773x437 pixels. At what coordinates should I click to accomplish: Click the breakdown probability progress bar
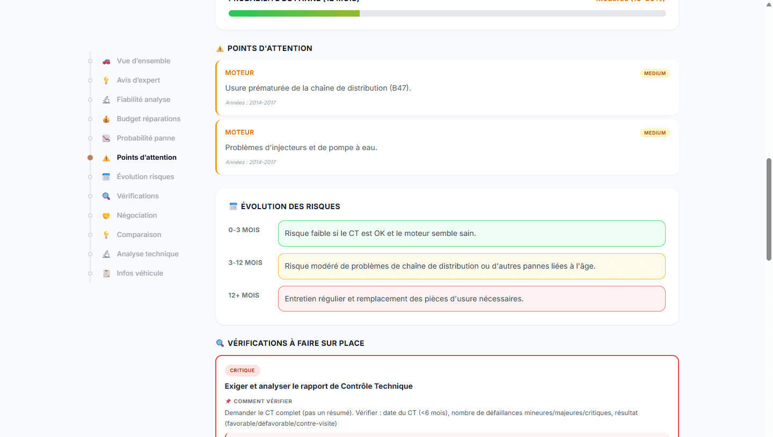447,13
